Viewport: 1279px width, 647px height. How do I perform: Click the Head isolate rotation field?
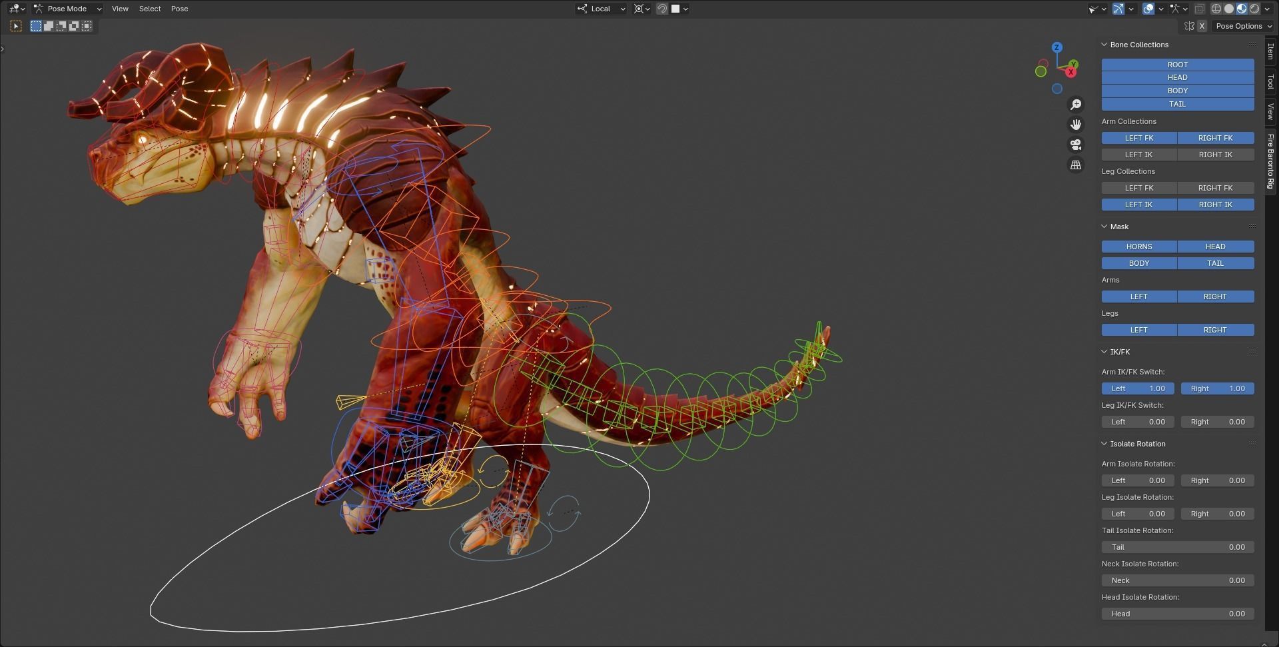pyautogui.click(x=1178, y=614)
